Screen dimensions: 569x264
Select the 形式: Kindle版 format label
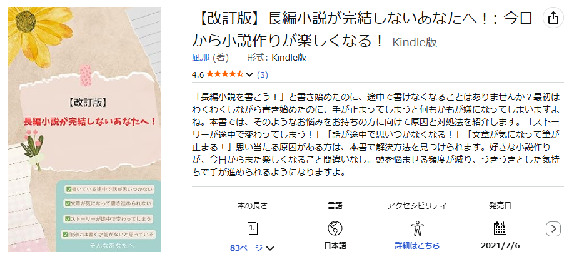277,58
